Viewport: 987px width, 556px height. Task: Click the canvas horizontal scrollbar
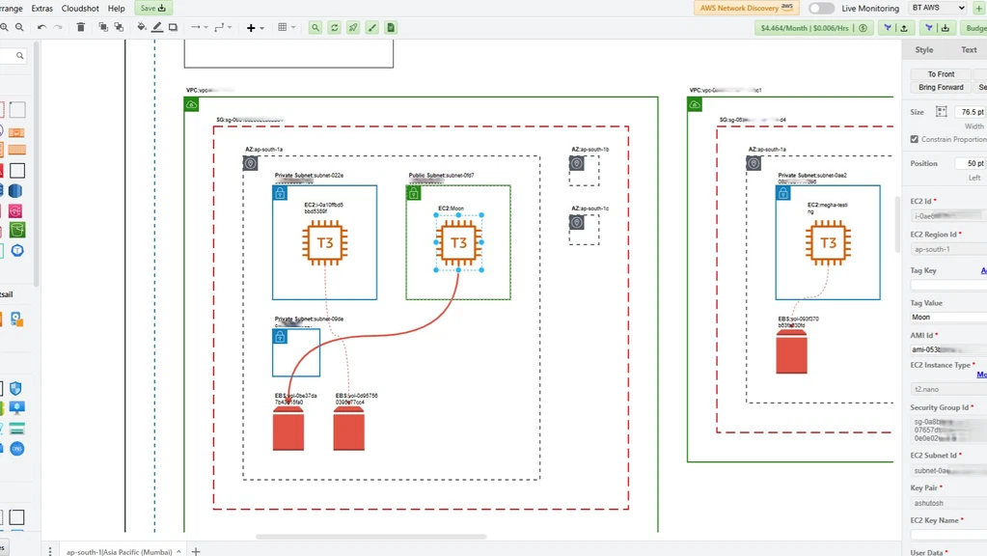coord(370,537)
